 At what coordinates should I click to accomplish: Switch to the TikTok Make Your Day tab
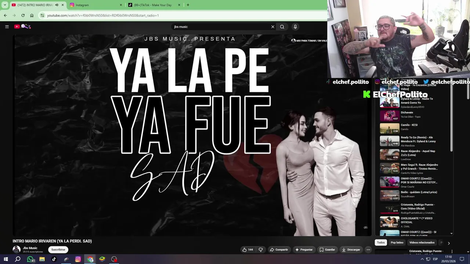pyautogui.click(x=155, y=5)
